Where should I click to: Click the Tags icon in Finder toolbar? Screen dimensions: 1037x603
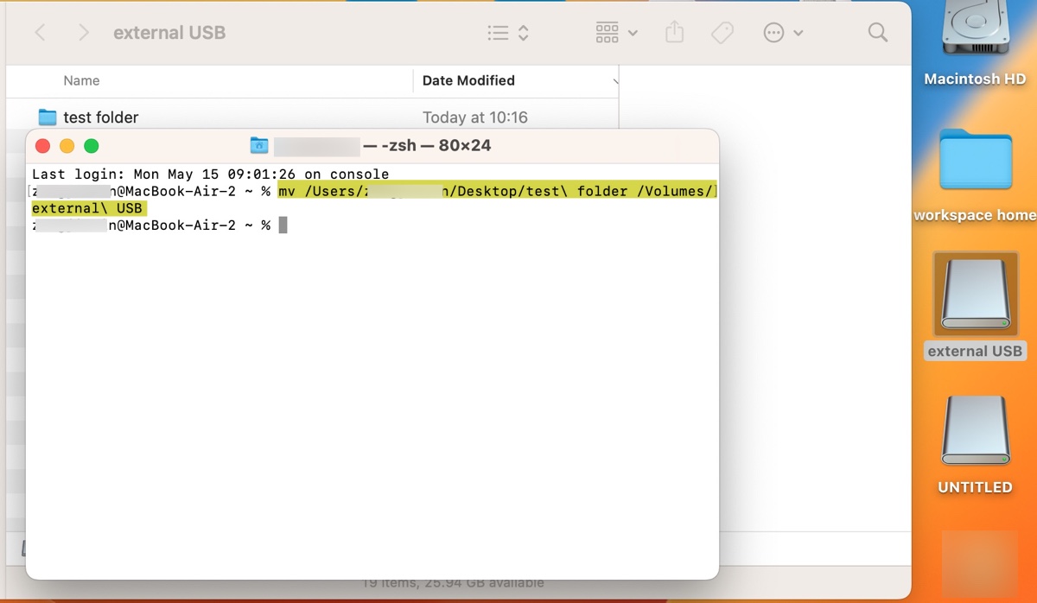[x=722, y=32]
